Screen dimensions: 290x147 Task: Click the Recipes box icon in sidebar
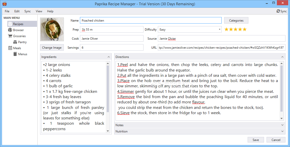pyautogui.click(x=10, y=24)
